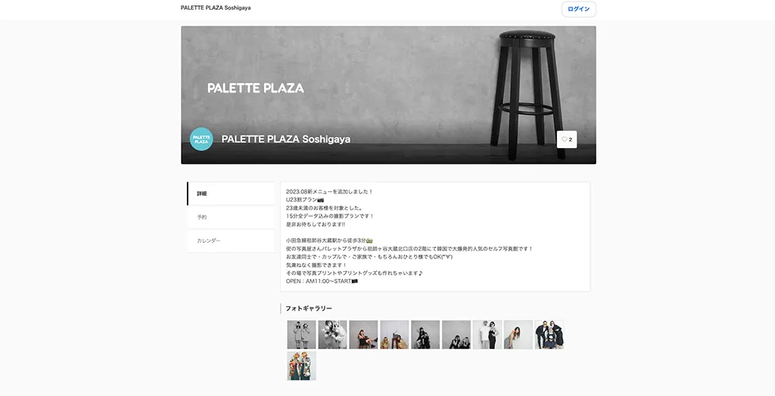The image size is (775, 396).
Task: Click the 23歳未満のお客様を対象とした line
Action: coord(324,208)
